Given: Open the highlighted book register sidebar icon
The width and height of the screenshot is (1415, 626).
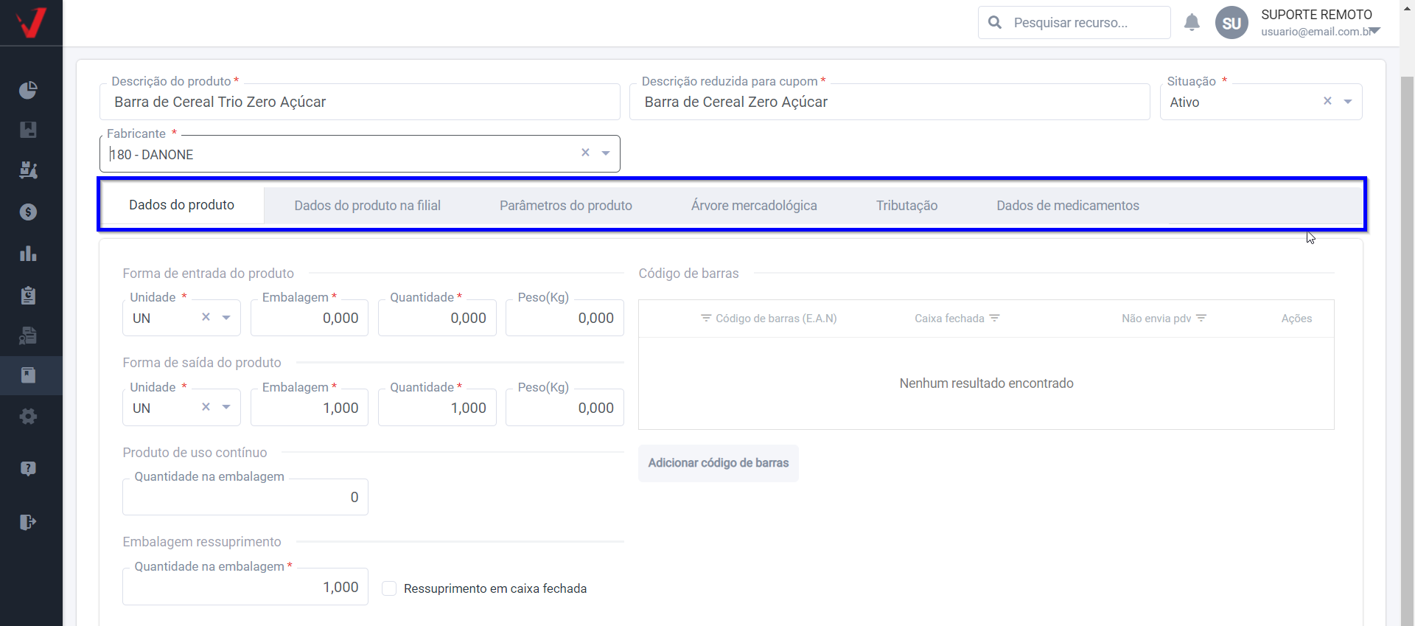Looking at the screenshot, I should click(28, 375).
